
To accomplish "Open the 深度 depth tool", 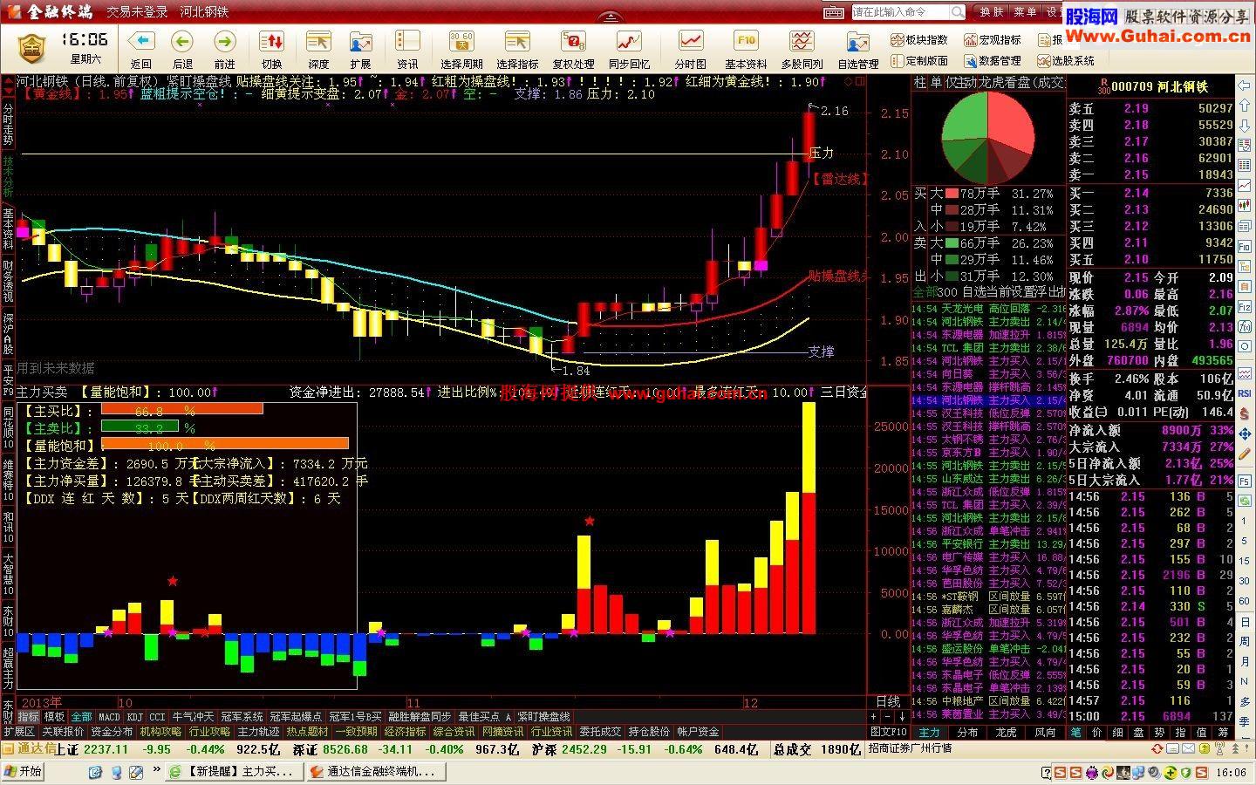I will tap(318, 44).
